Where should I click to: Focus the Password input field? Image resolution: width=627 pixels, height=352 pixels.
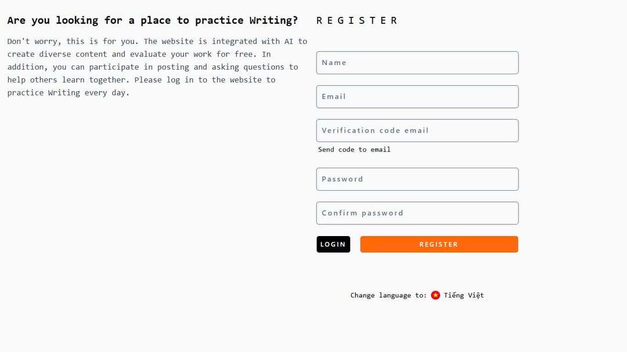[417, 179]
